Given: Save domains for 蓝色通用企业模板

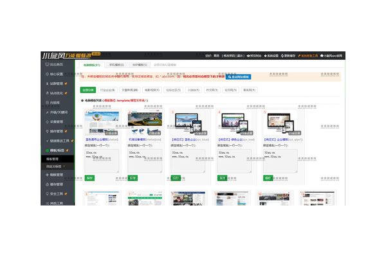Looking at the screenshot, I should [x=89, y=177].
